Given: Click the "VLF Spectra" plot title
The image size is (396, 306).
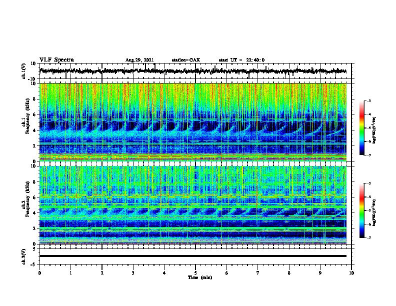Looking at the screenshot, I should (56, 60).
